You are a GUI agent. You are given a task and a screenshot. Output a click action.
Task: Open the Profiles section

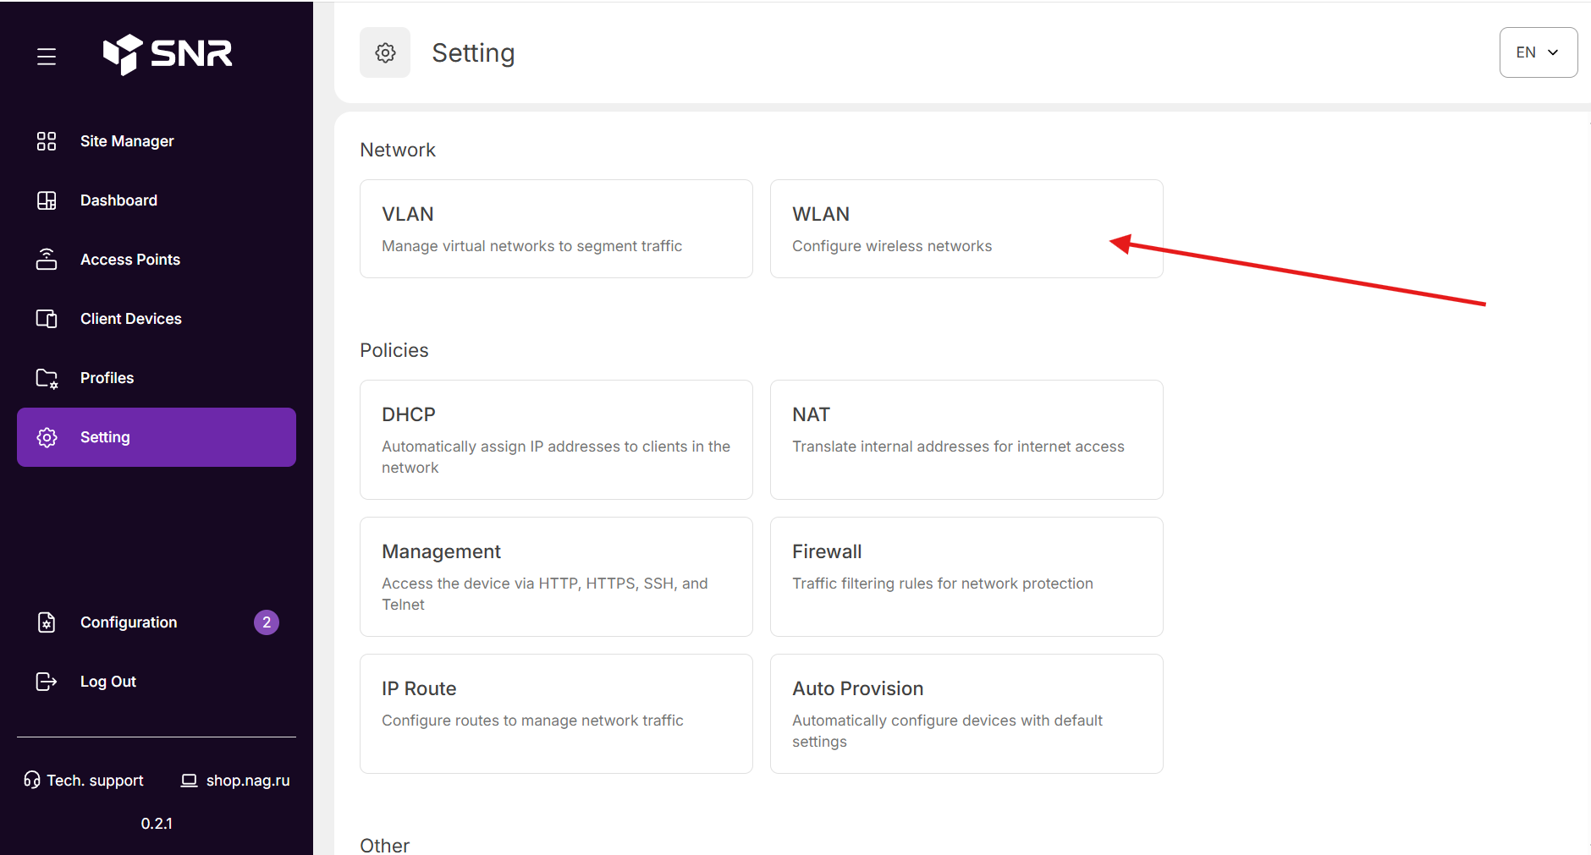tap(157, 378)
